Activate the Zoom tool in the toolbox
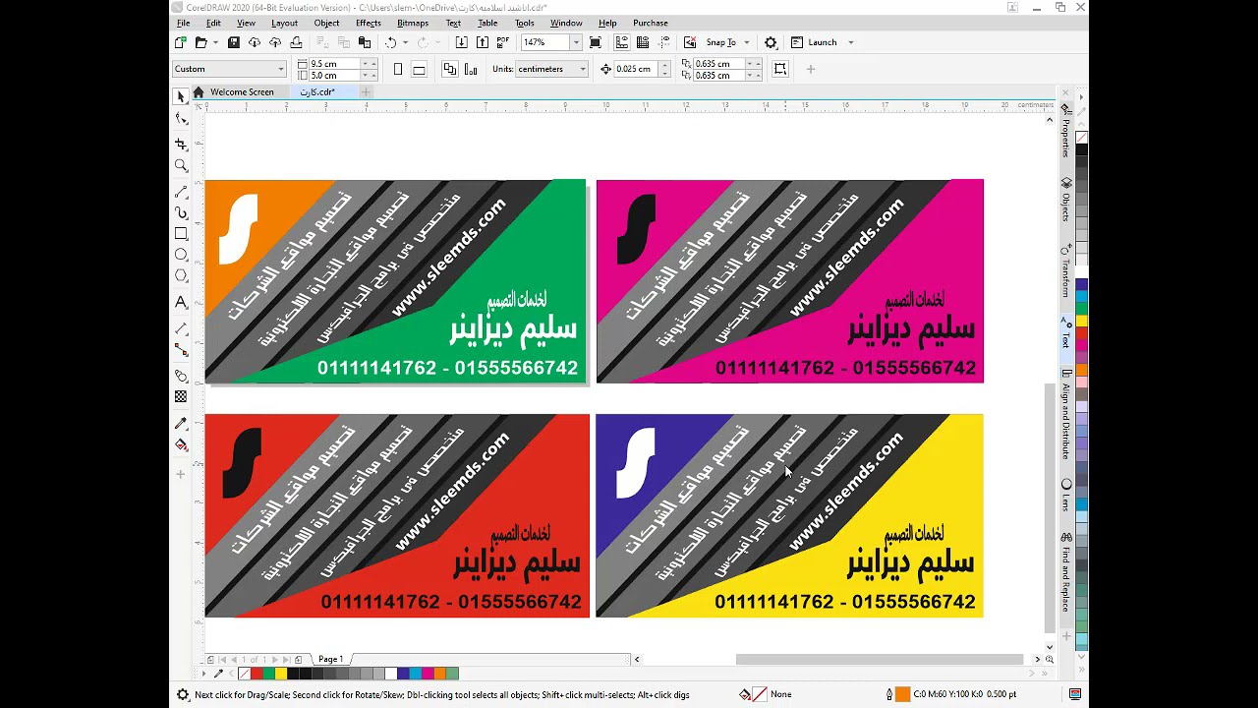The image size is (1258, 708). click(181, 166)
